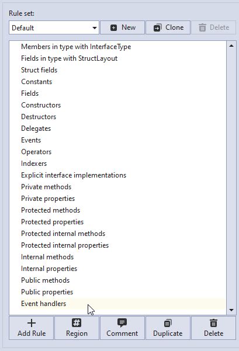Viewport: 239px width, 351px height.
Task: Duplicate the selected rule via the Duplicate icon
Action: 168,323
